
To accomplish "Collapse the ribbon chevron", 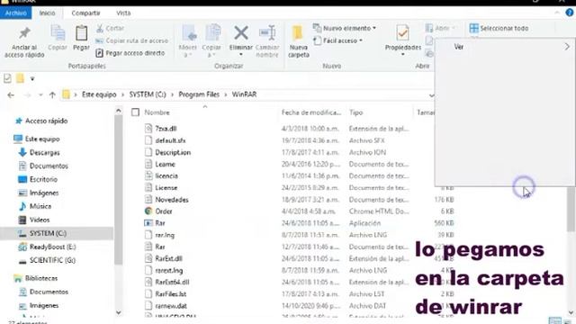I will 557,13.
